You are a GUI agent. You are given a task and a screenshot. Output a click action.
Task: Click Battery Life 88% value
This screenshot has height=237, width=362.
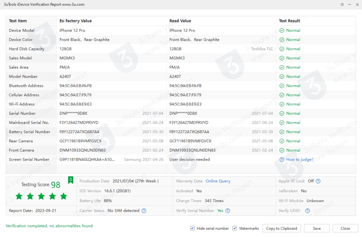point(108,201)
